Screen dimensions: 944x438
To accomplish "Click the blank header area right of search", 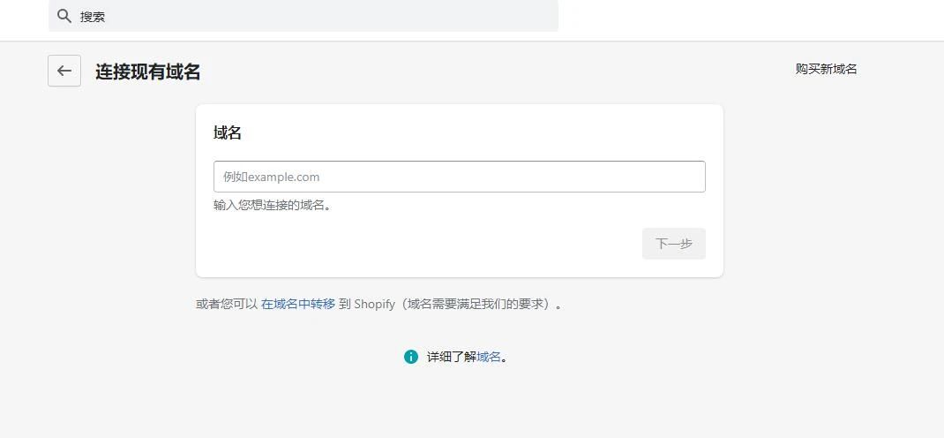I will pos(750,18).
